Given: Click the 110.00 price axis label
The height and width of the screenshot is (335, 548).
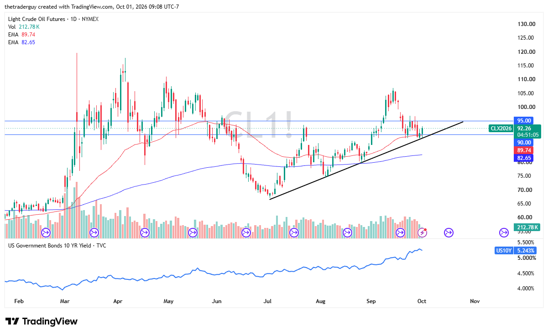Looking at the screenshot, I should pos(526,79).
